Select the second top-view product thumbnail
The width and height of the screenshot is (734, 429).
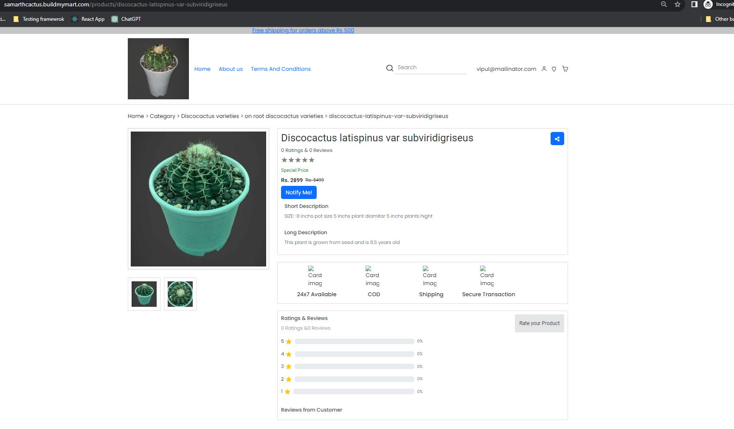point(180,294)
